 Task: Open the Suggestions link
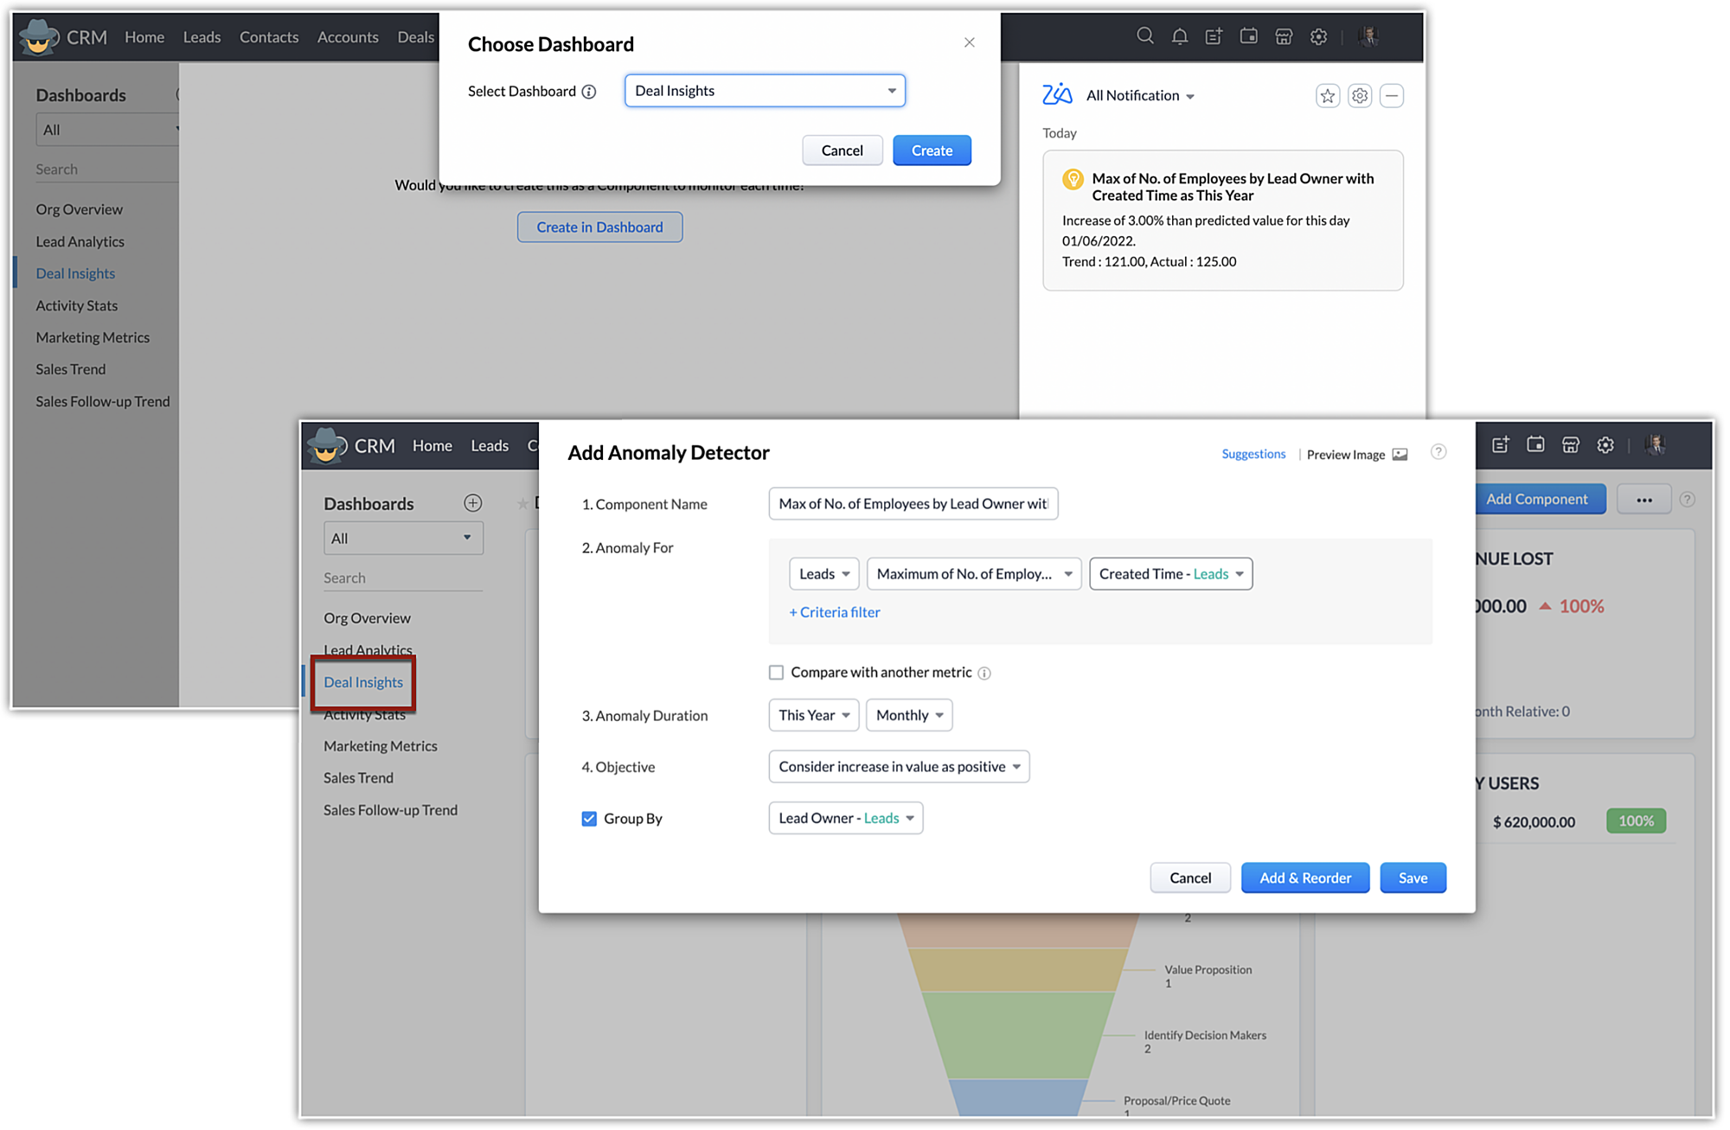tap(1253, 454)
